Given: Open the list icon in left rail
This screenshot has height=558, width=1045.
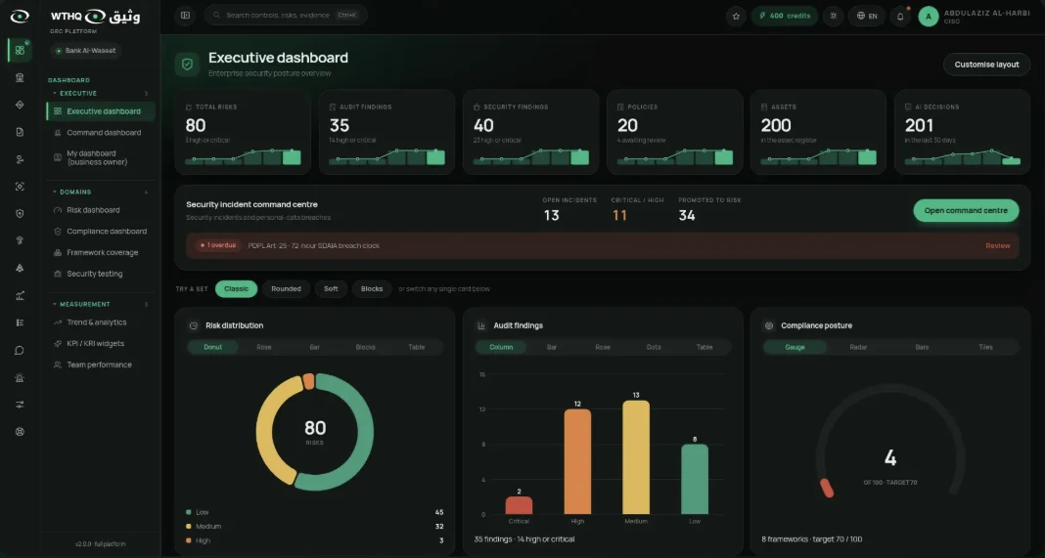Looking at the screenshot, I should click(20, 322).
